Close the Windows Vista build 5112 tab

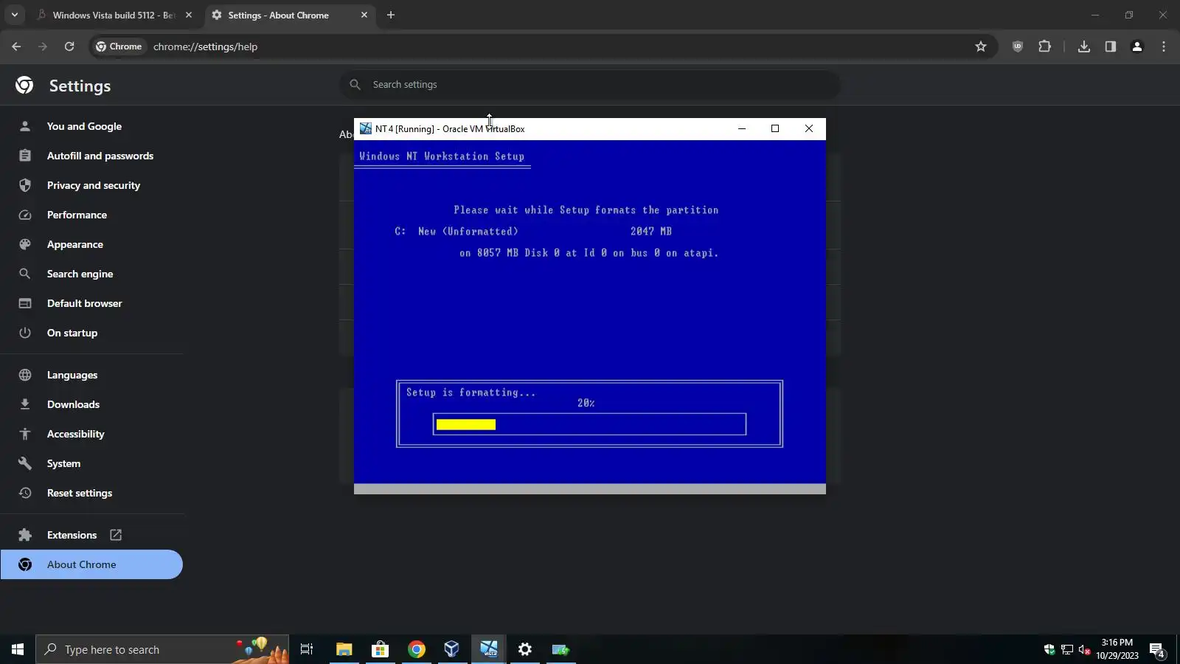tap(189, 15)
